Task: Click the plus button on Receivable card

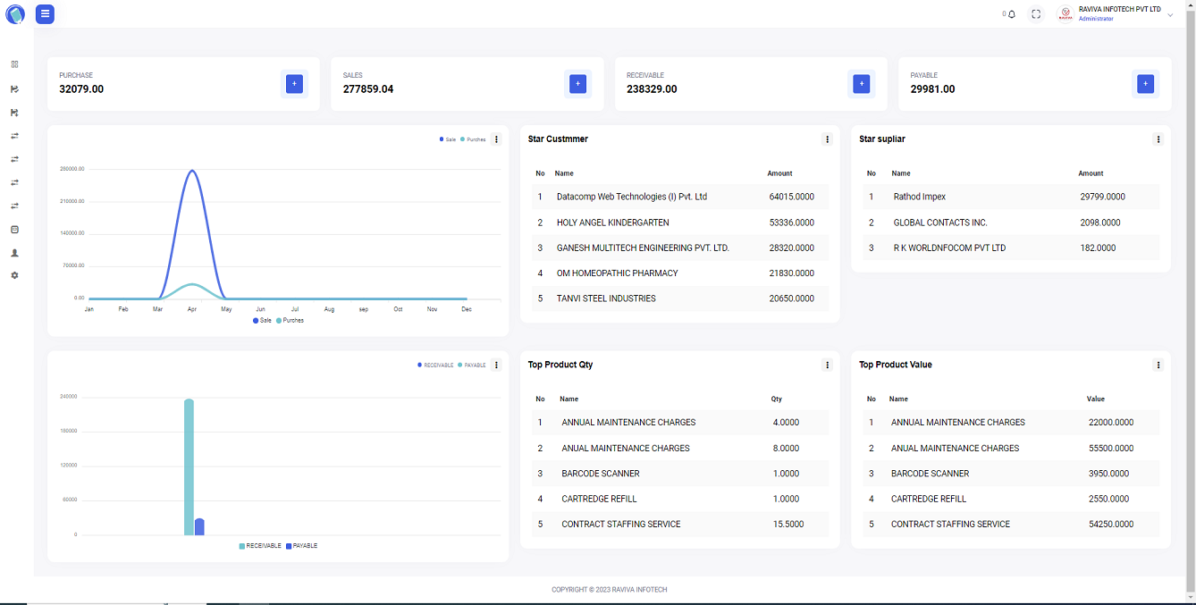Action: (x=862, y=84)
